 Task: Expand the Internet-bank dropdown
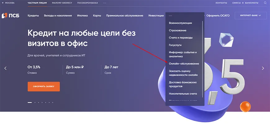[x=251, y=15]
